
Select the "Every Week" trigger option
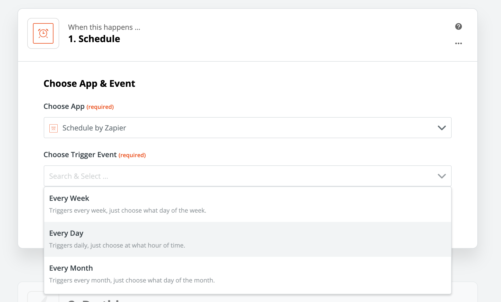pyautogui.click(x=69, y=198)
